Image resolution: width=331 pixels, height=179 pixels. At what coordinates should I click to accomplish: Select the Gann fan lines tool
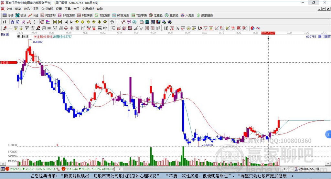pos(119,28)
